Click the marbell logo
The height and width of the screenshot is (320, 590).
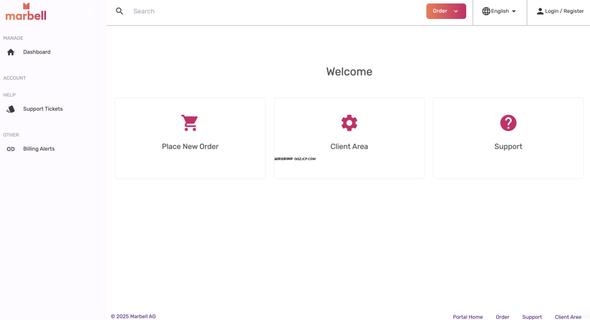tap(26, 12)
